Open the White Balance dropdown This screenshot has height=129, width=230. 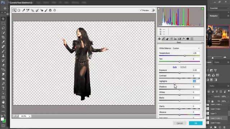tap(186, 48)
